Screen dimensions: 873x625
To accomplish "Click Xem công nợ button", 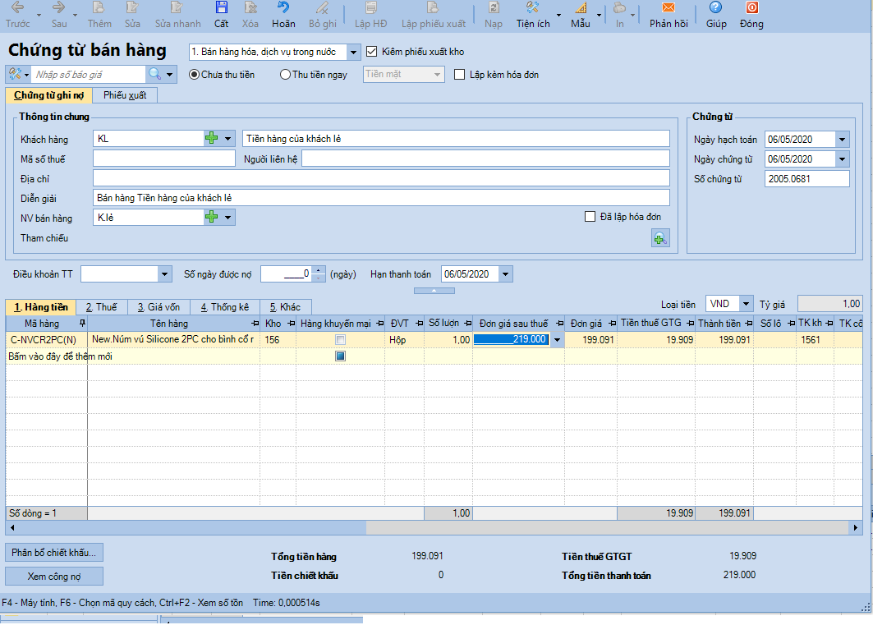I will pos(54,576).
